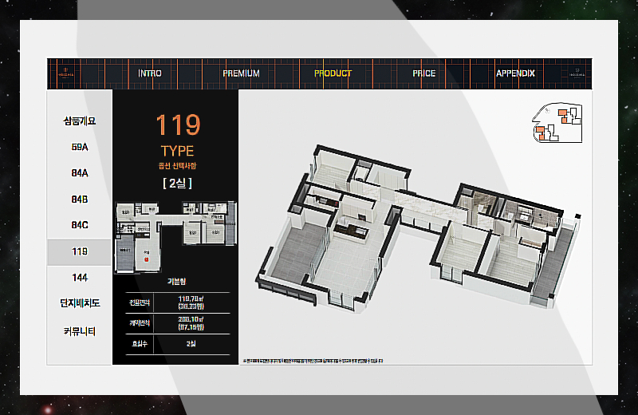Open the site key map thumbnail
Screen dimensions: 638x415
point(557,123)
